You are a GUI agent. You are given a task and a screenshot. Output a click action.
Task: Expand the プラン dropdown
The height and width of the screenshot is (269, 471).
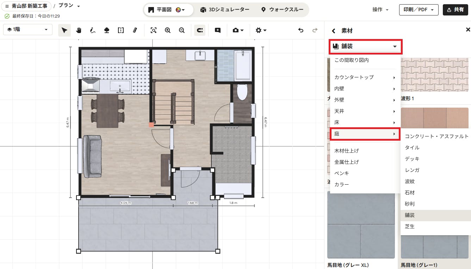[x=69, y=6]
